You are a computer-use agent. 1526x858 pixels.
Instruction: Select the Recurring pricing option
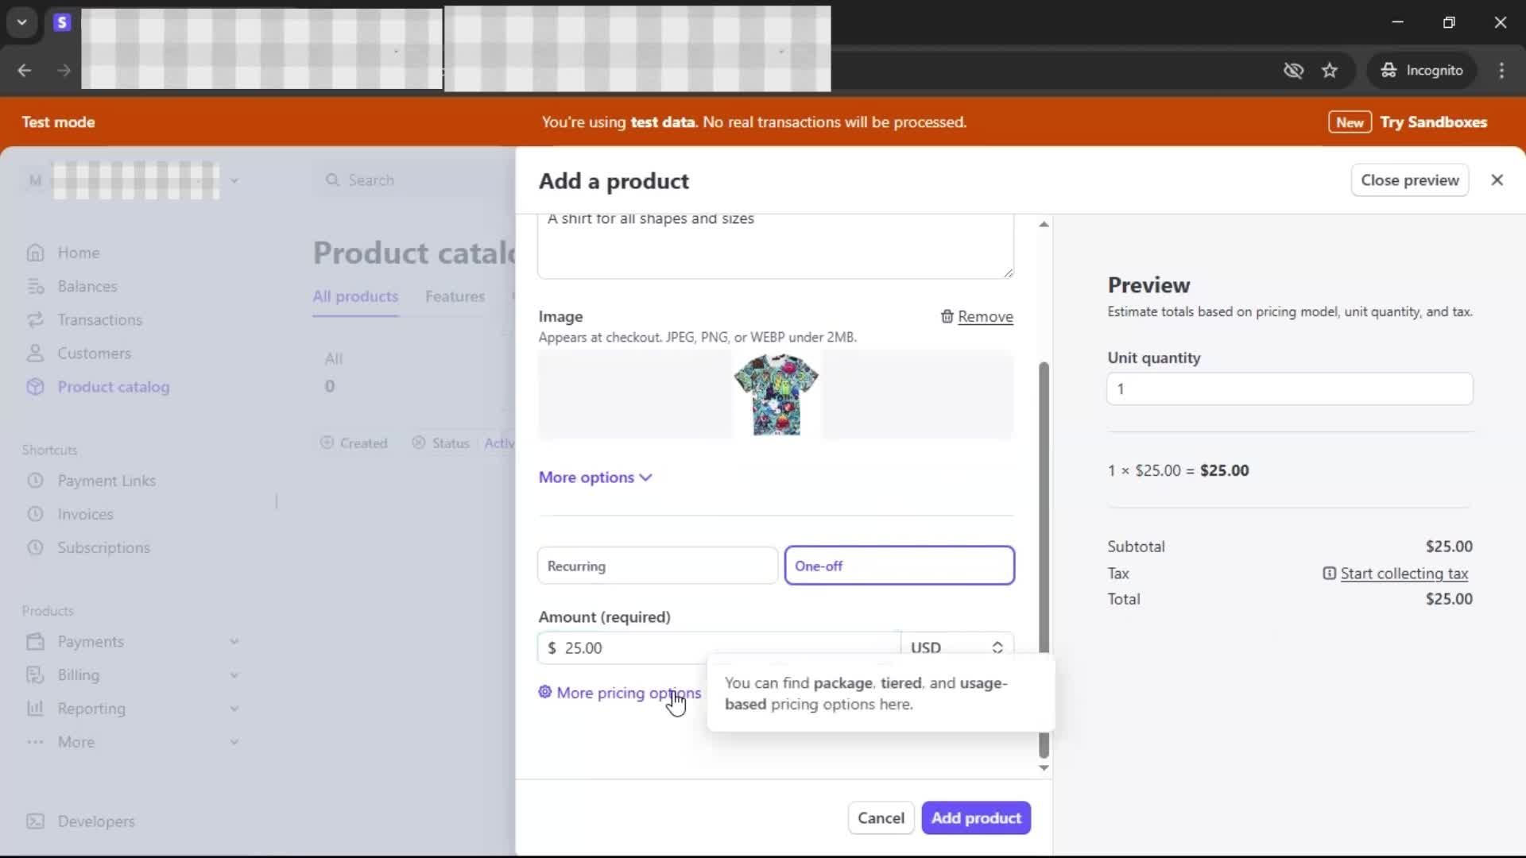tap(657, 566)
